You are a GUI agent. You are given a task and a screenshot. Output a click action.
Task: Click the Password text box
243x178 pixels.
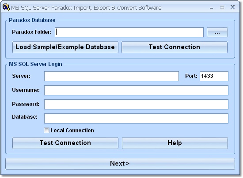click(136, 104)
